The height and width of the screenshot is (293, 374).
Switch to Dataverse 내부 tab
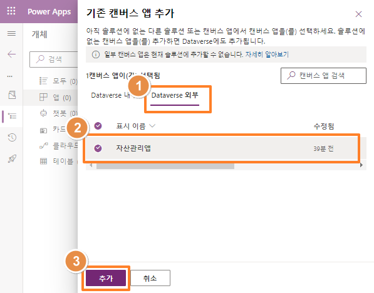(110, 95)
